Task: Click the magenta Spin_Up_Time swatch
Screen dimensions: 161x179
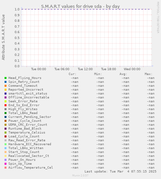Action: [6, 164]
